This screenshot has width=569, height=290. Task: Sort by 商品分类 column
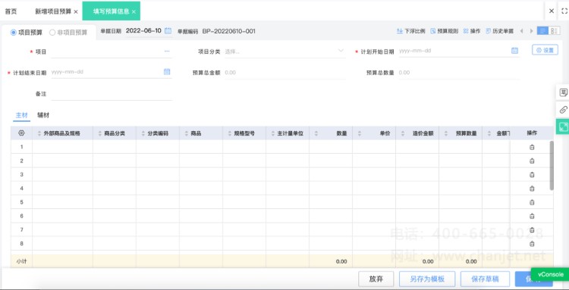point(100,133)
